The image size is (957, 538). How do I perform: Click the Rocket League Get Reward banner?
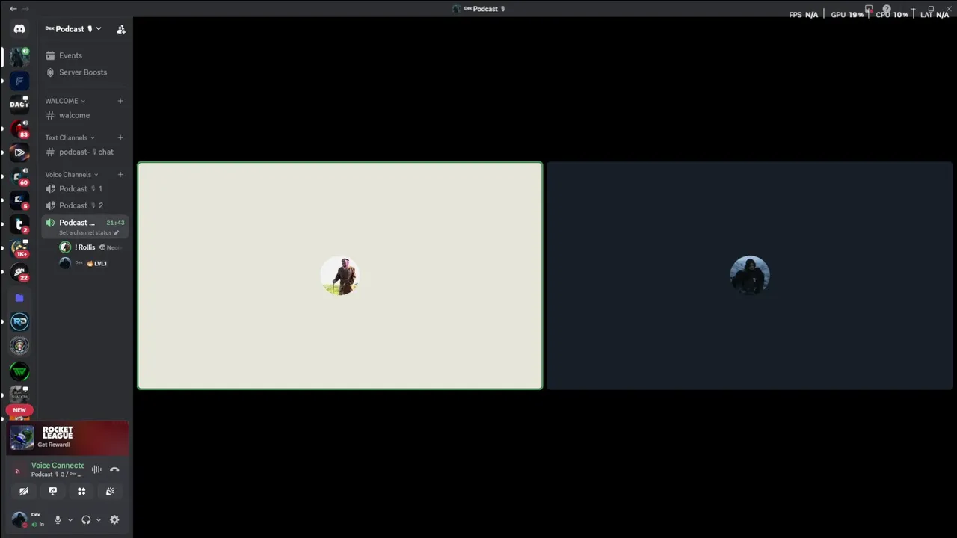[x=67, y=437]
